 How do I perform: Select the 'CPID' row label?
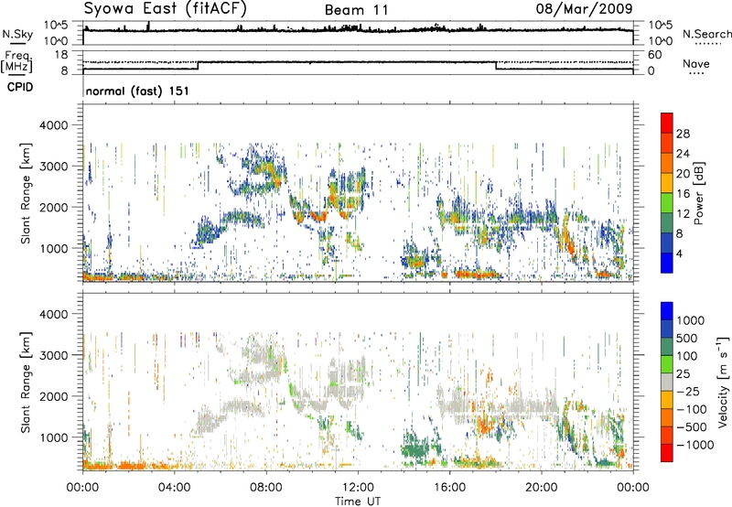(20, 87)
